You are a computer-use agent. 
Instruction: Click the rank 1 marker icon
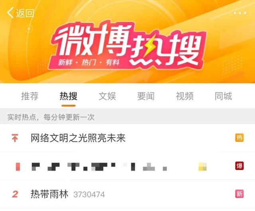18,167
